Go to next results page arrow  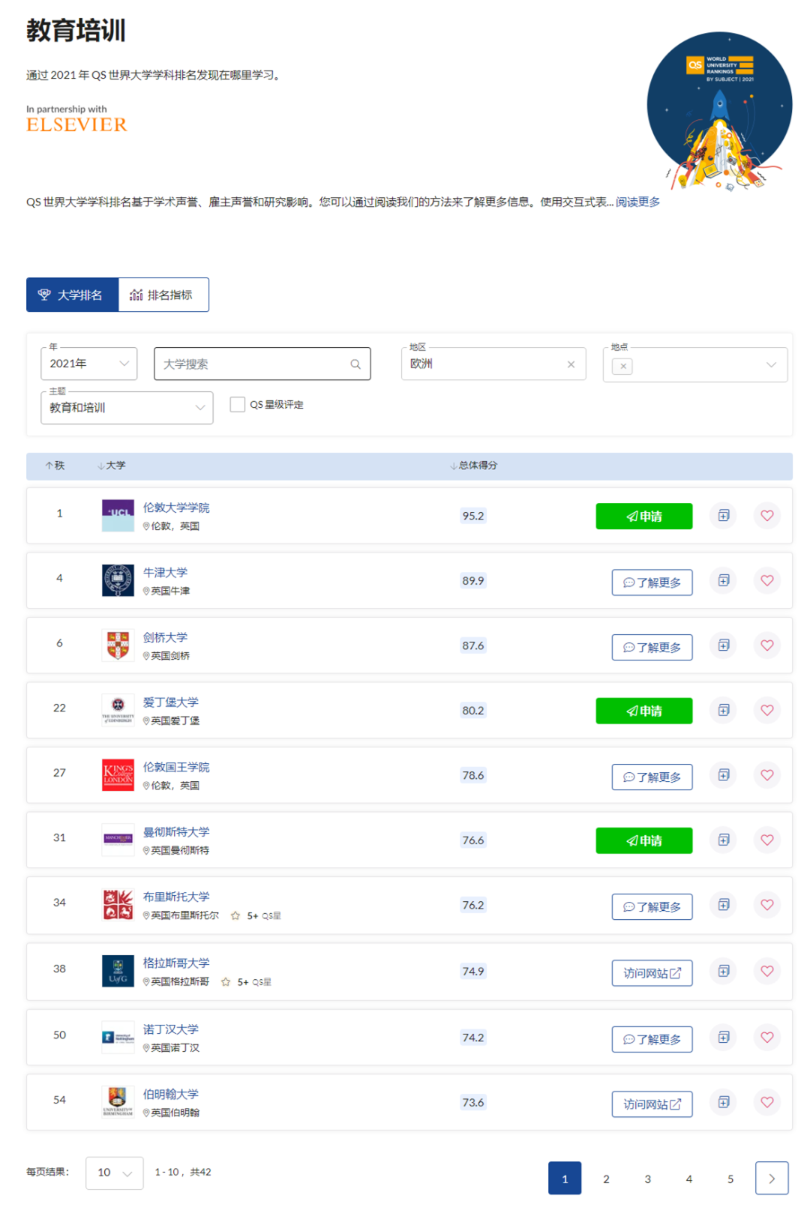772,1179
